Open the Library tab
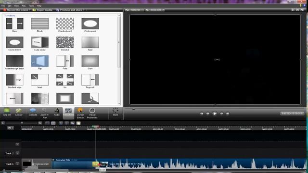The image size is (308, 173). point(19,112)
